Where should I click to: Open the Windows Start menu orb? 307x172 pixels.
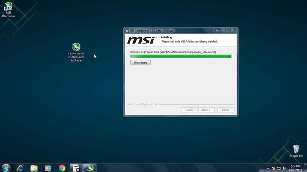click(x=6, y=168)
